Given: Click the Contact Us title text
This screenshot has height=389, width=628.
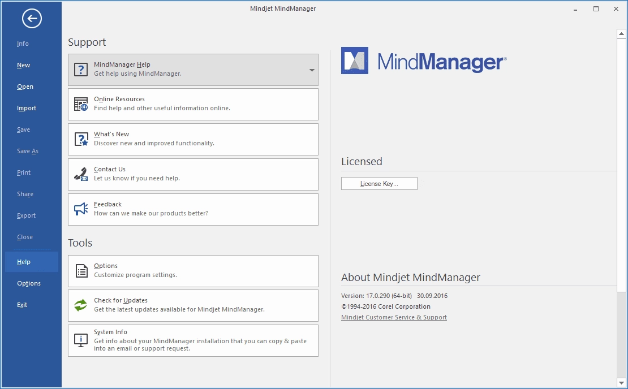Looking at the screenshot, I should 110,169.
